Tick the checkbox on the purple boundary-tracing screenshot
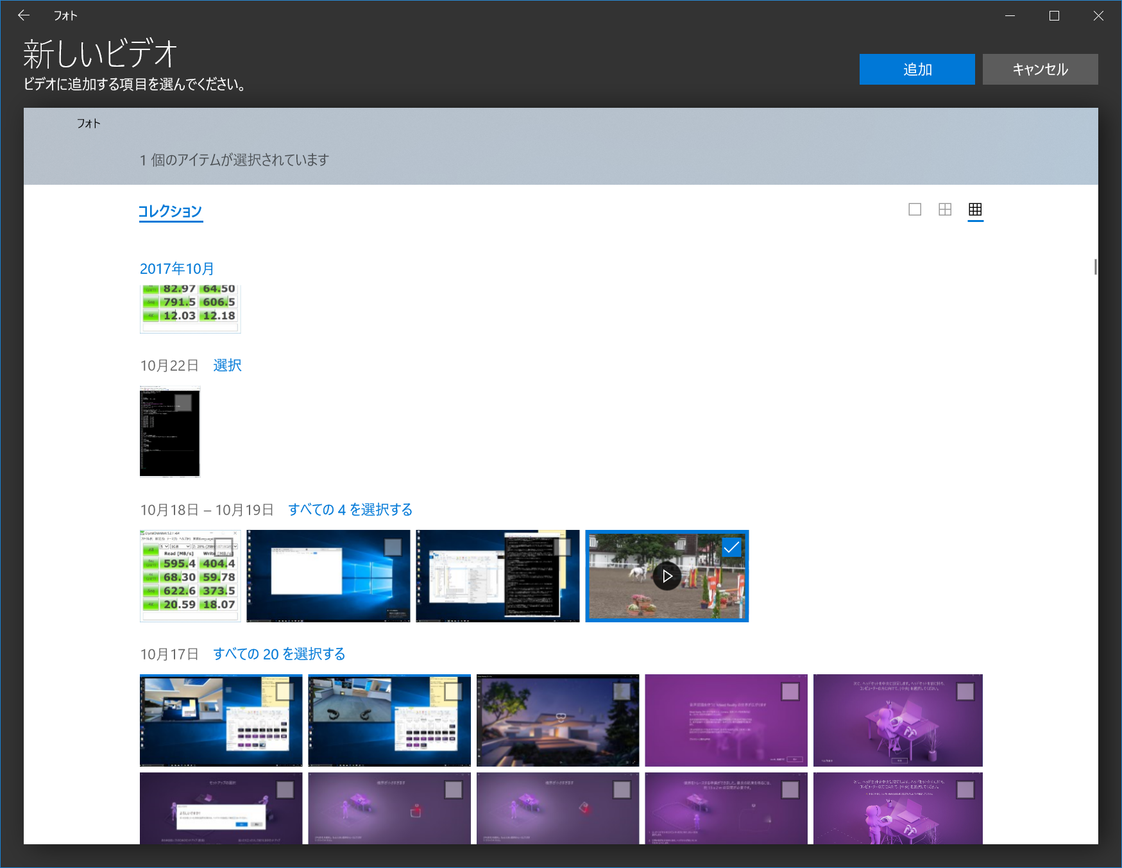The height and width of the screenshot is (868, 1122). click(x=790, y=789)
